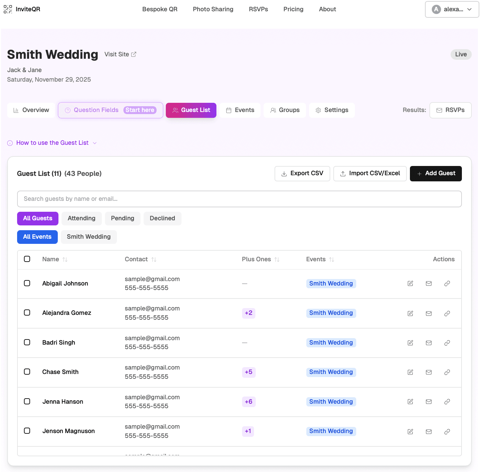Sort guests by Events column
This screenshot has height=472, width=480.
[320, 259]
